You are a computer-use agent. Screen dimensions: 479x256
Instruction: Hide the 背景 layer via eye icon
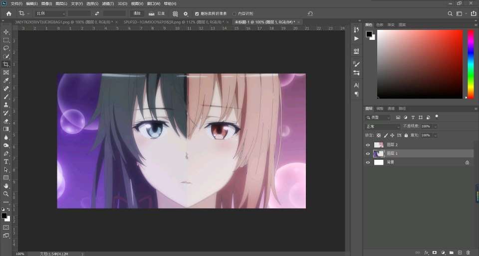[368, 162]
